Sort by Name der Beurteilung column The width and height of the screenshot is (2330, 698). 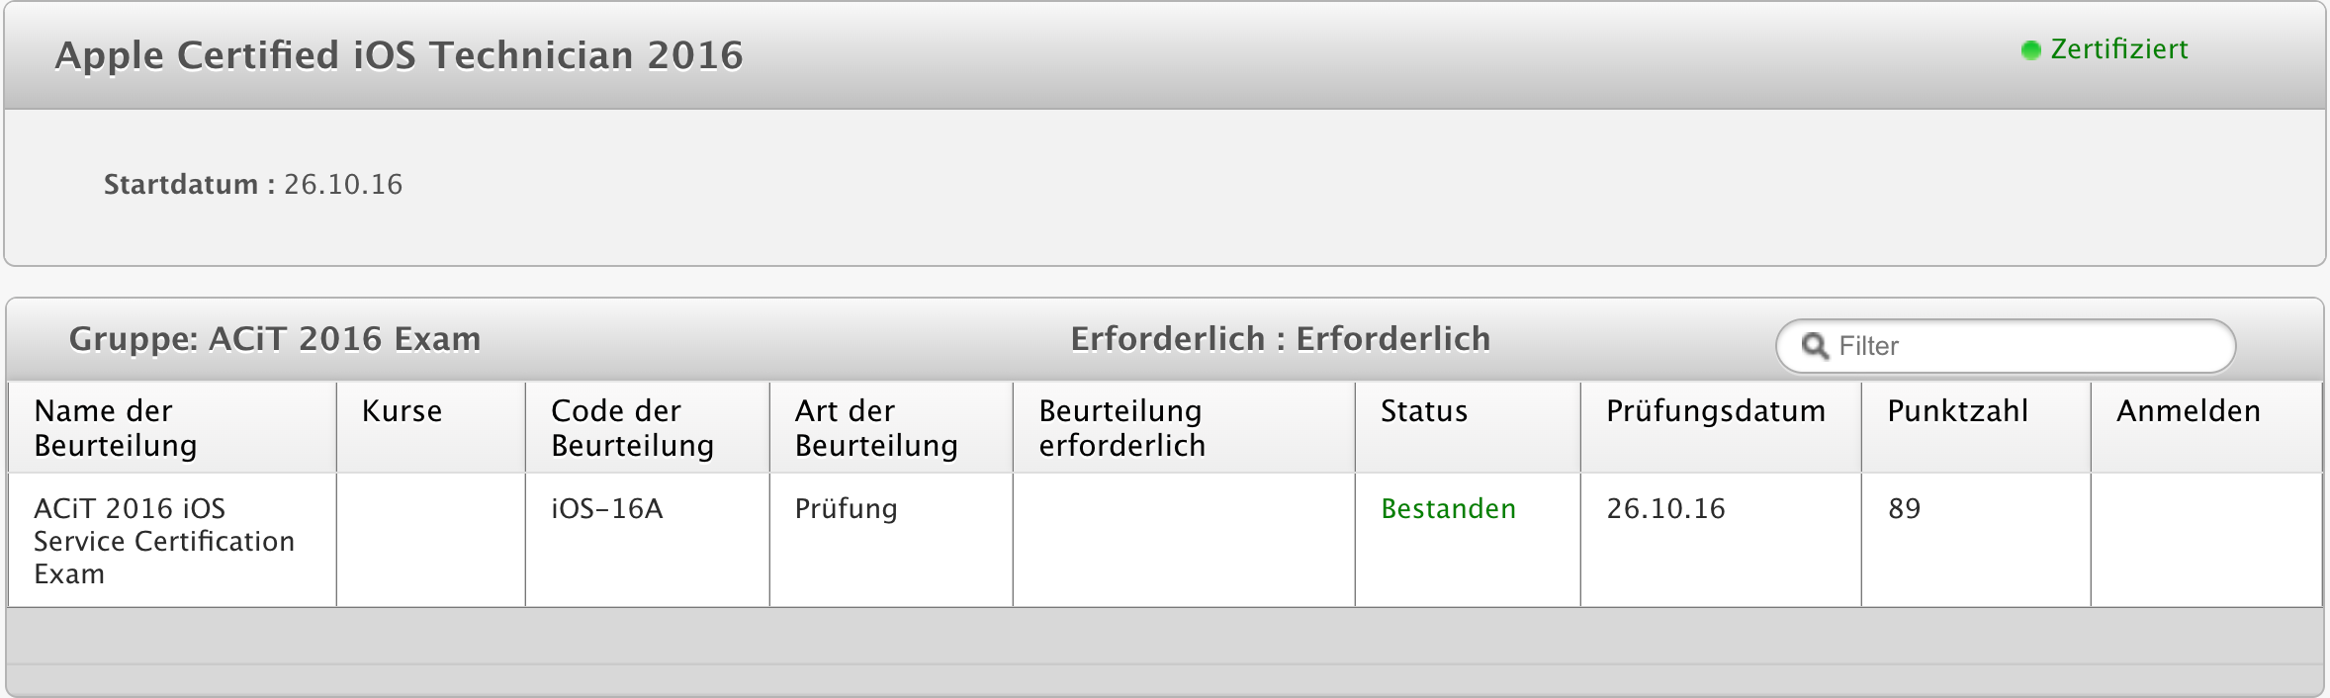pos(115,428)
